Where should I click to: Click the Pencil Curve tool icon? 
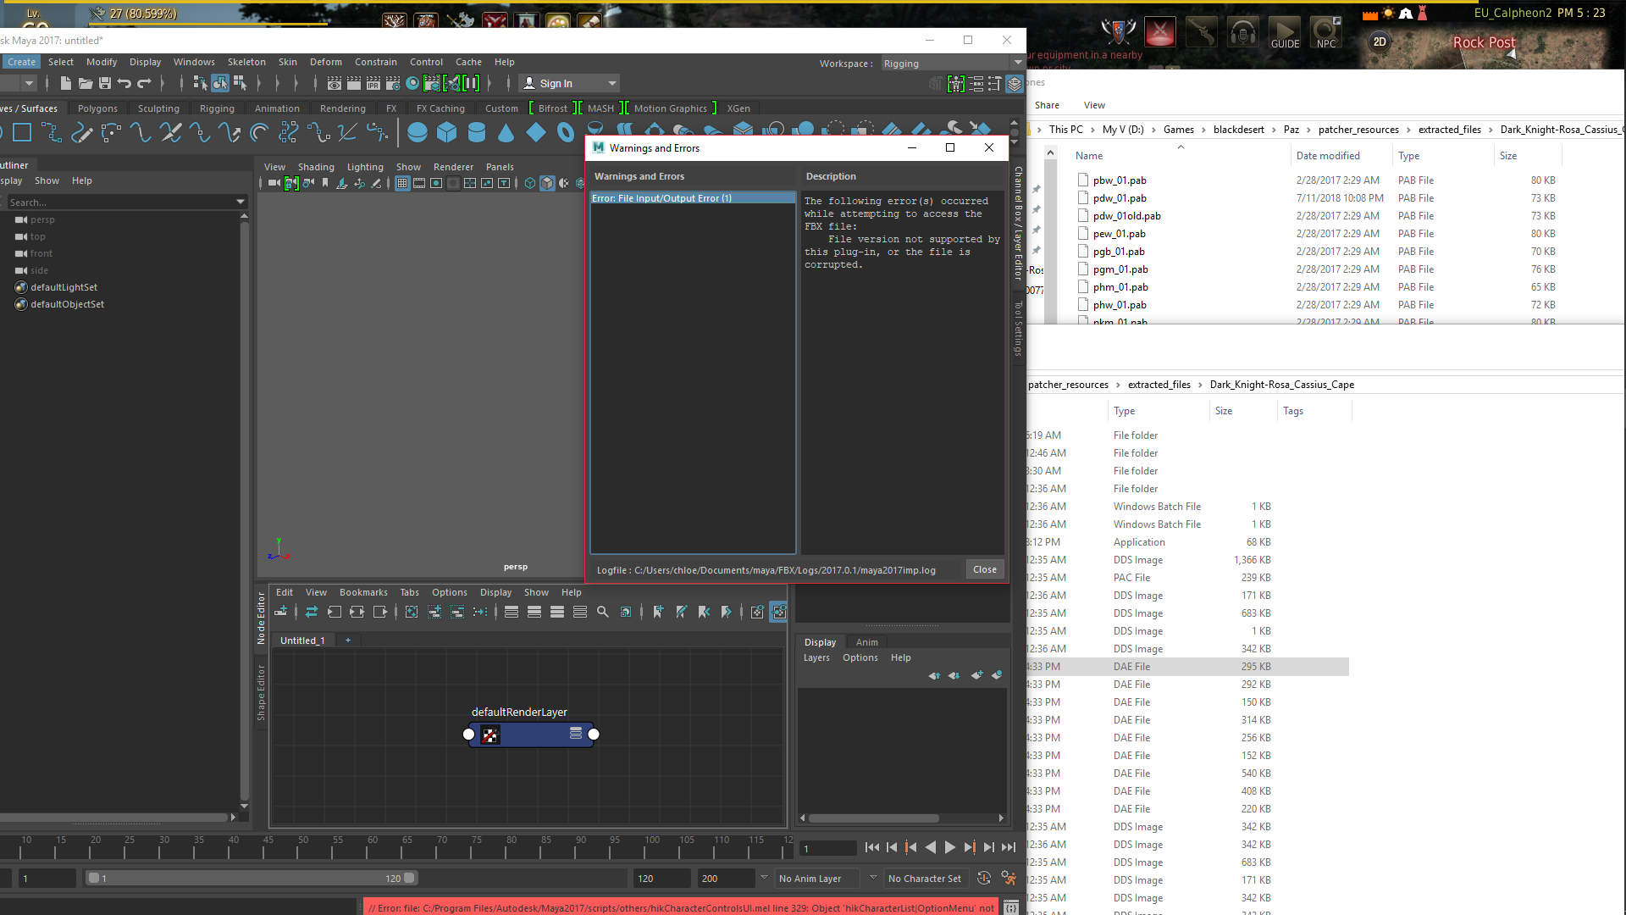tap(82, 132)
